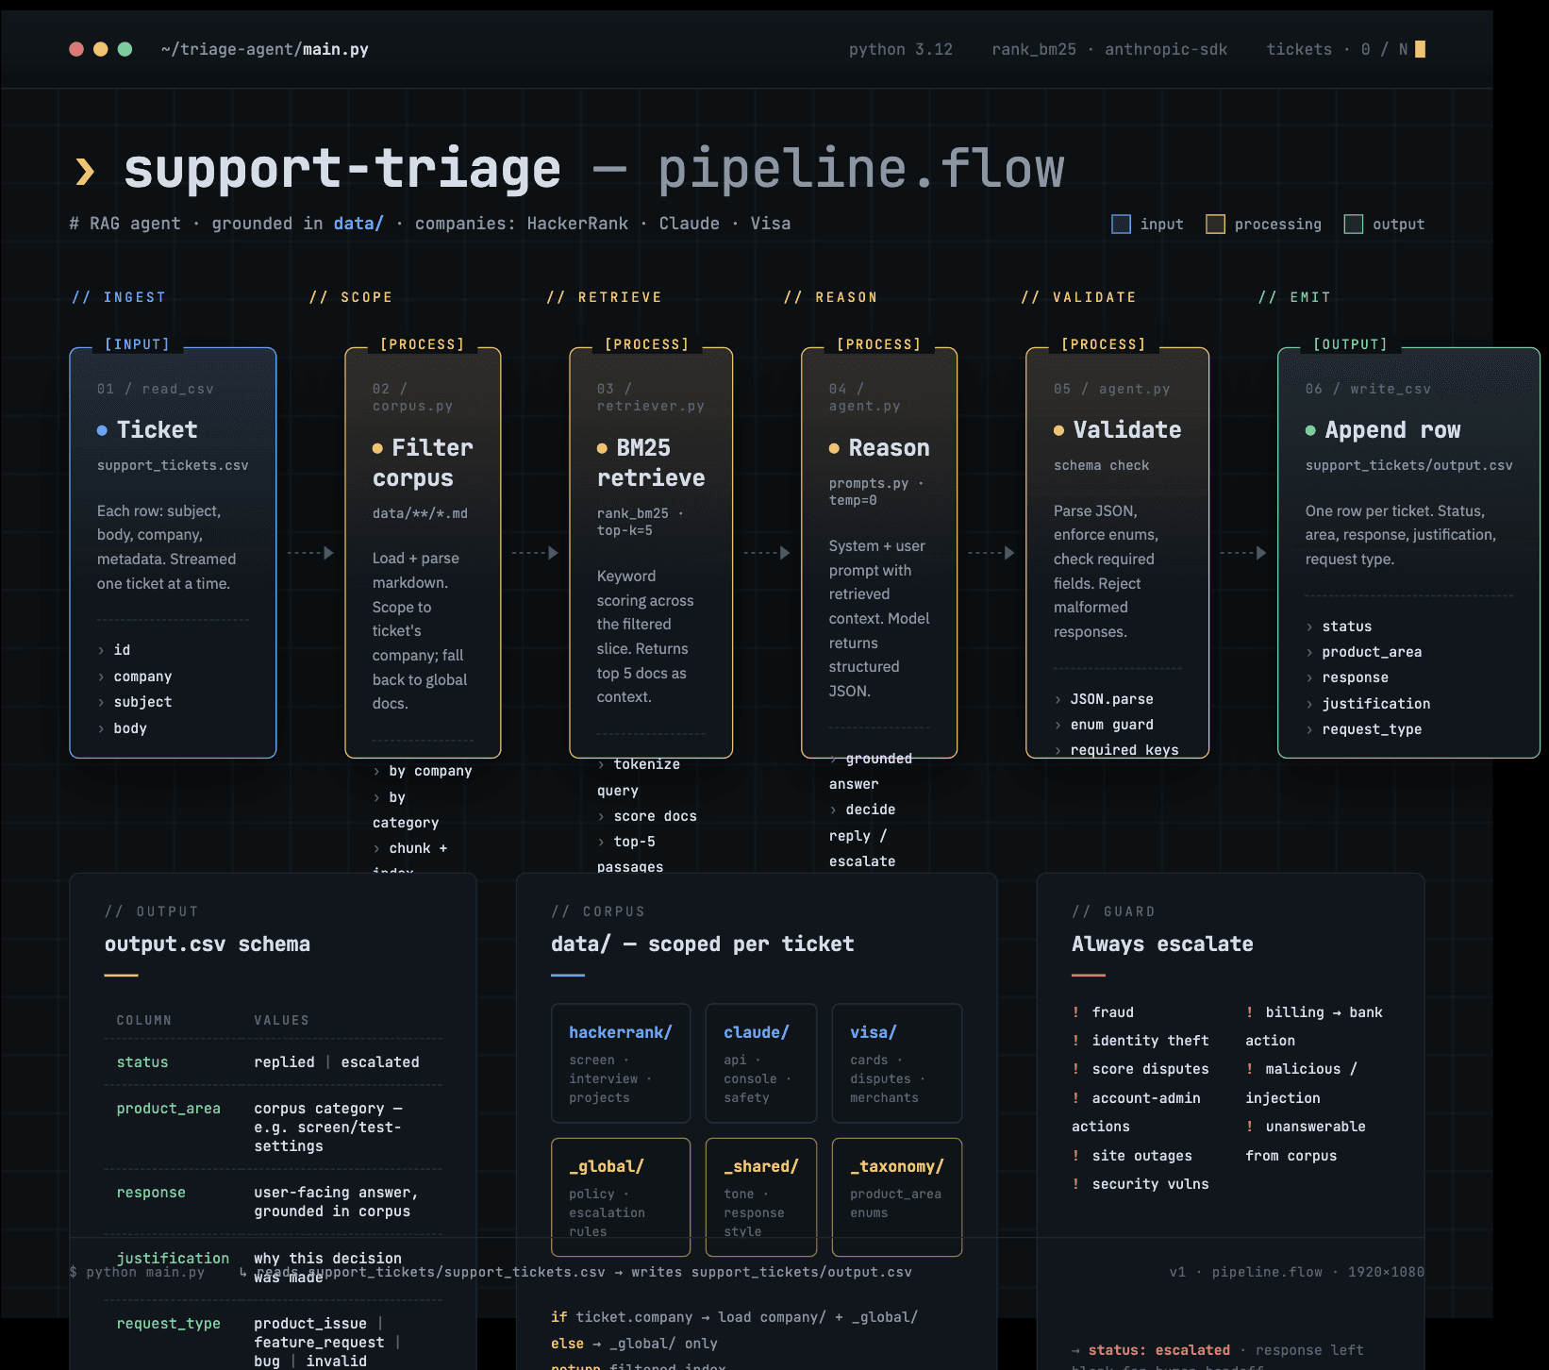Select the // SCOPE stage header
The image size is (1549, 1370).
pos(351,297)
